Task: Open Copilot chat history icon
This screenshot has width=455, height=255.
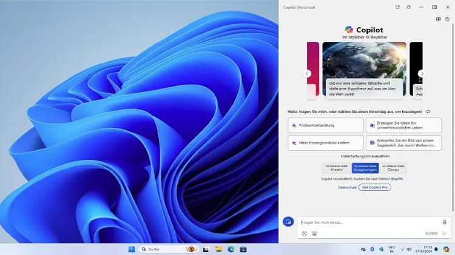Action: 447,19
